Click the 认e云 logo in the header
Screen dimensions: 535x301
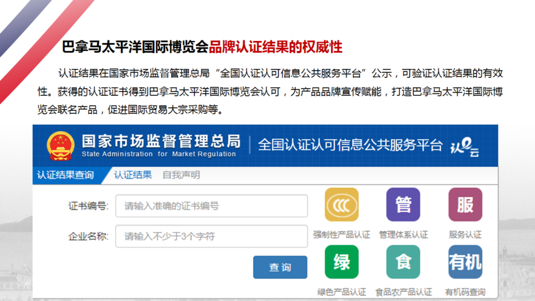465,147
